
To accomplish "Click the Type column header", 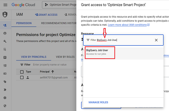I will [x=28, y=72].
